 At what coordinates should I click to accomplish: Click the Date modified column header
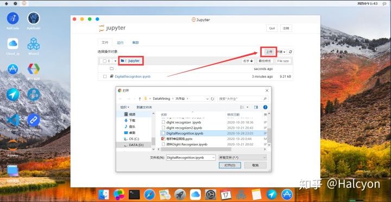[244, 115]
